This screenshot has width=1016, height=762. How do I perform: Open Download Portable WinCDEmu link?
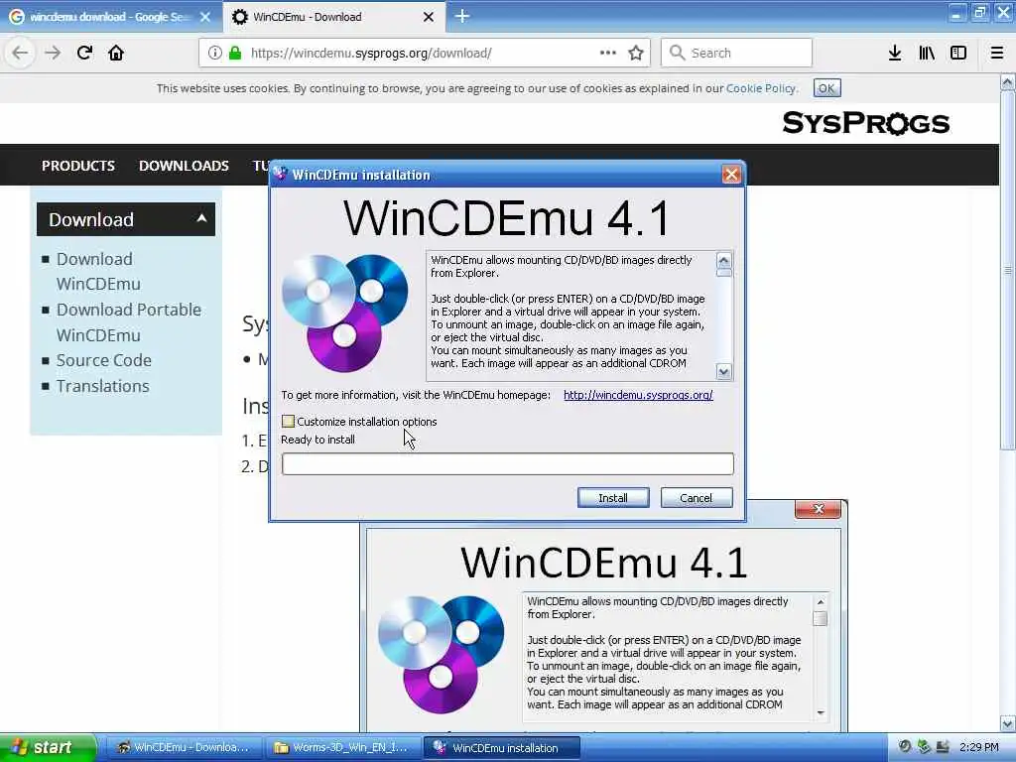pos(129,322)
